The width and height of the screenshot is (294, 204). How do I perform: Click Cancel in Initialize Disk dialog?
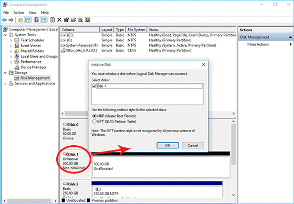193,145
